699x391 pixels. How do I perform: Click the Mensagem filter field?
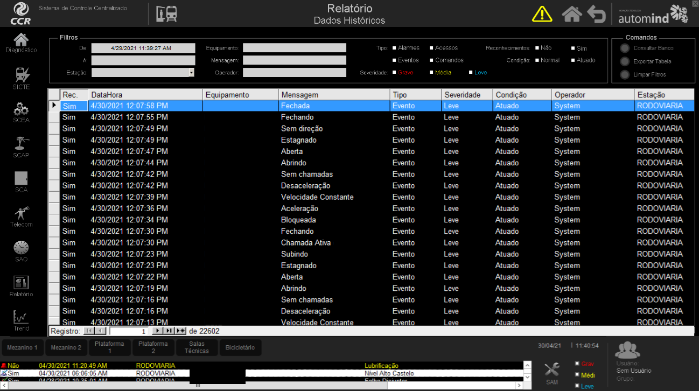point(295,60)
